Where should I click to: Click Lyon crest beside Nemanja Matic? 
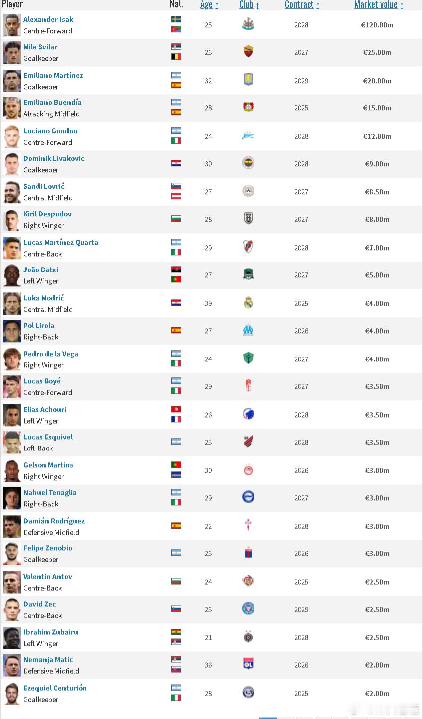click(x=248, y=664)
